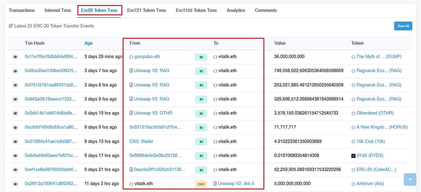Open The Myth of ... (GUMP) token
The image size is (421, 192).
pos(379,57)
